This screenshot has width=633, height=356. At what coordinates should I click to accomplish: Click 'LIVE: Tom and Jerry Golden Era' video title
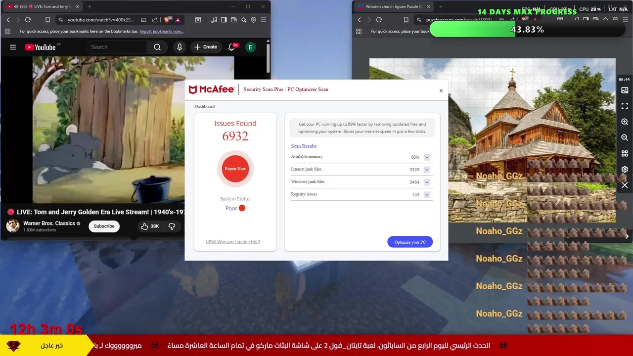[x=101, y=212]
